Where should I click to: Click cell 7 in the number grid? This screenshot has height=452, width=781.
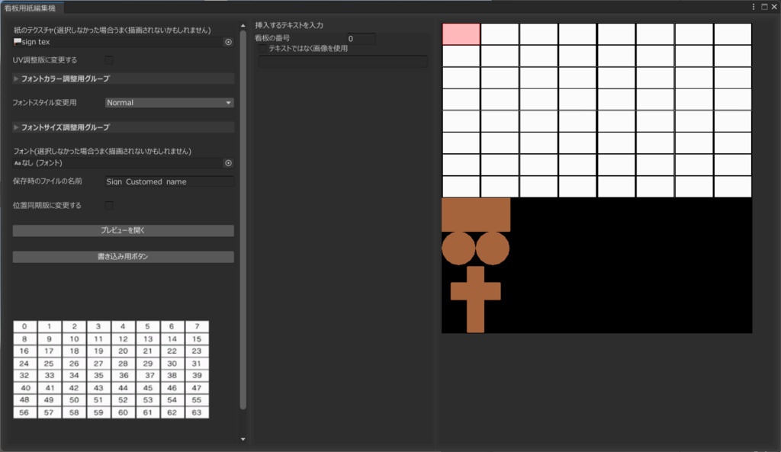point(197,326)
